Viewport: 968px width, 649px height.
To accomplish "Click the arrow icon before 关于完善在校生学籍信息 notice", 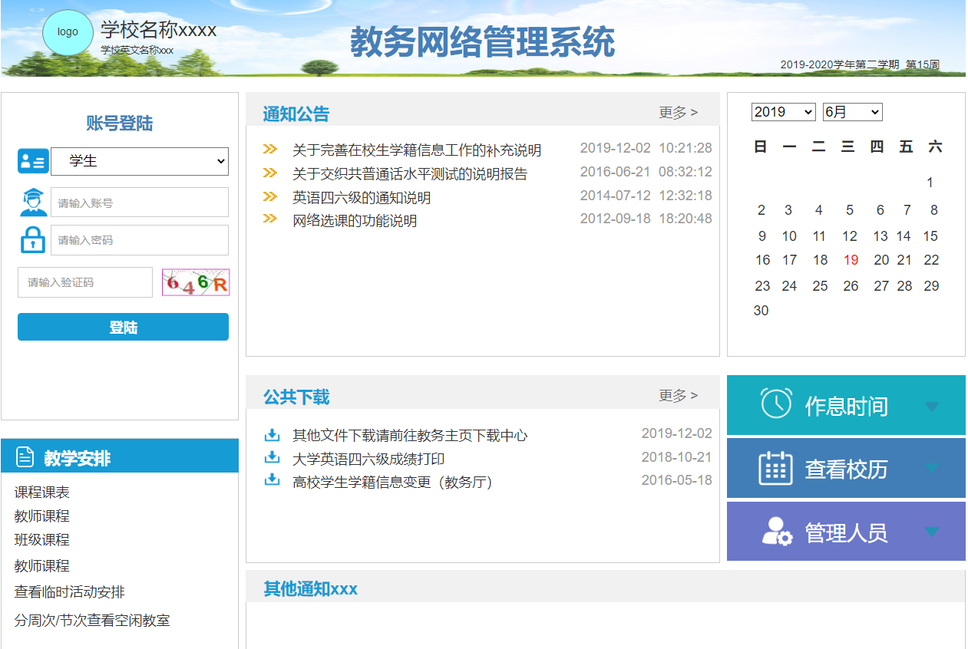I will pyautogui.click(x=270, y=149).
